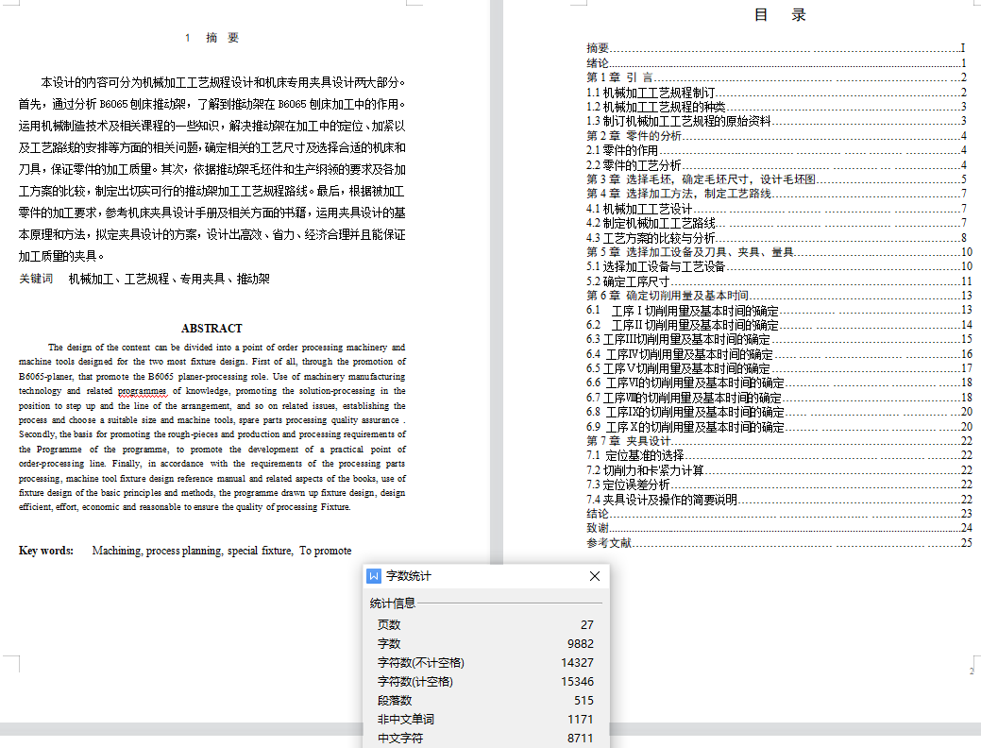Click the 摘要 entry in table of contents
981x748 pixels.
pyautogui.click(x=776, y=48)
